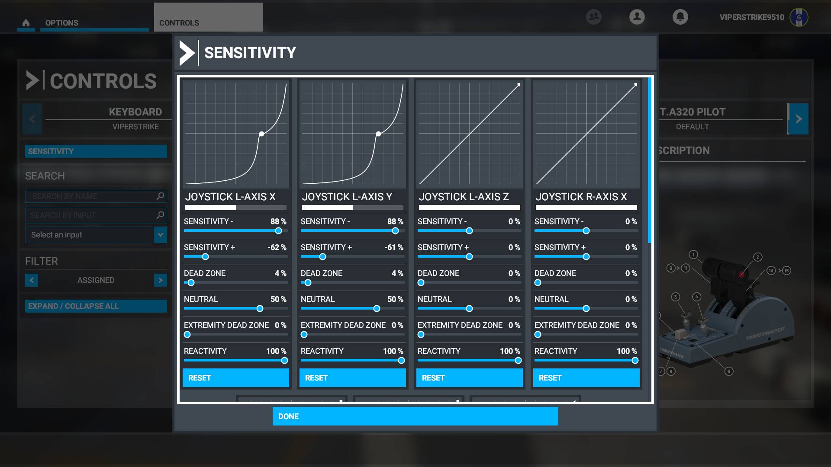Click Joystick L-Axis Y Reactivity slider handle

(401, 361)
